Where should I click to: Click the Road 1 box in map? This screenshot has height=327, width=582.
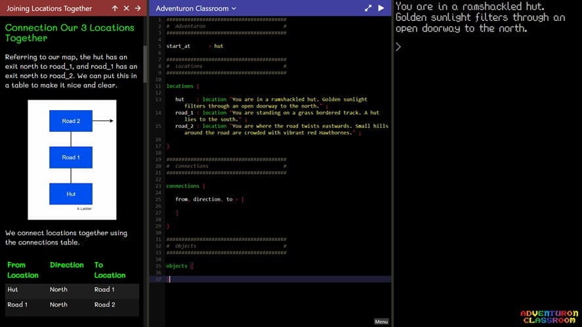(x=71, y=157)
